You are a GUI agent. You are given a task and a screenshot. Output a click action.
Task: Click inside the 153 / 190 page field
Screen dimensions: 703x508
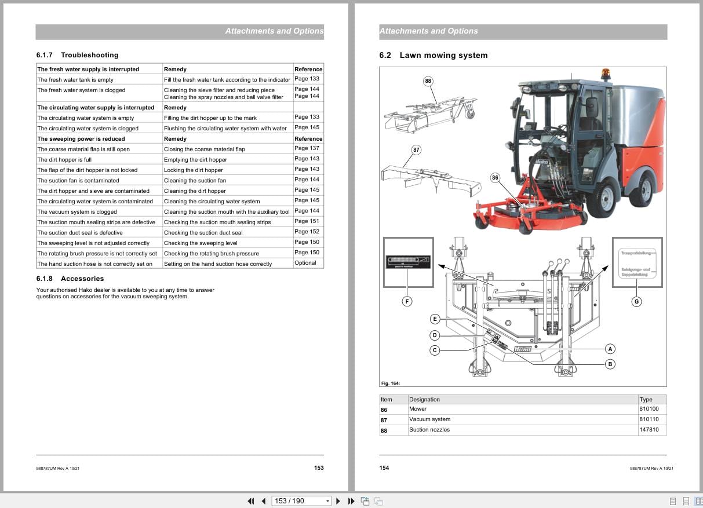293,500
